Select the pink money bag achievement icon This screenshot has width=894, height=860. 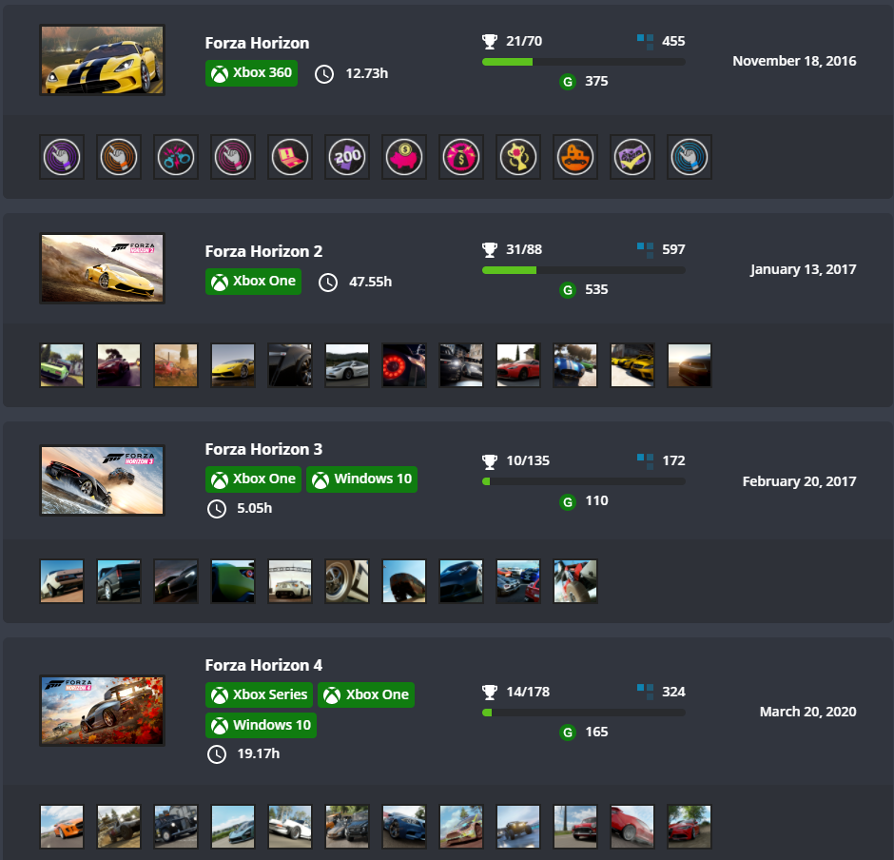pos(460,157)
